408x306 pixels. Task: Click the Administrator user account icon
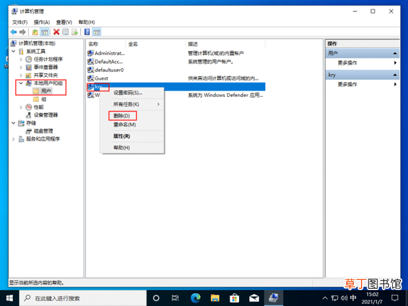[x=91, y=54]
